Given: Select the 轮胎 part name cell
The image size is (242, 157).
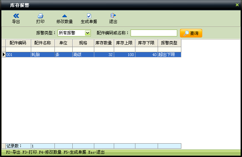Looking at the screenshot, I should 43,55.
